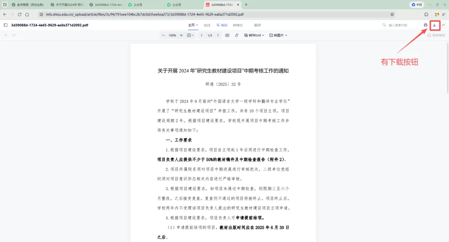Click the document title 关于开展 2024 年

point(223,71)
